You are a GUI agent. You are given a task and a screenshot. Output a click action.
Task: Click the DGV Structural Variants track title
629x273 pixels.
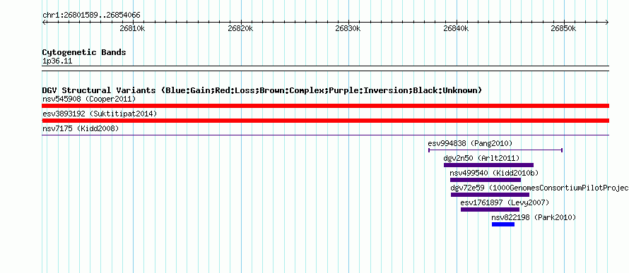[262, 90]
